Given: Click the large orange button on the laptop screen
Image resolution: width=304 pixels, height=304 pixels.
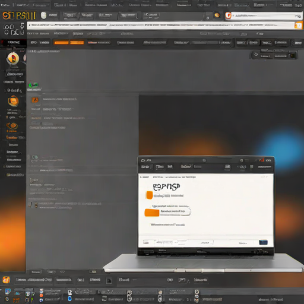Looking at the screenshot, I should (152, 213).
